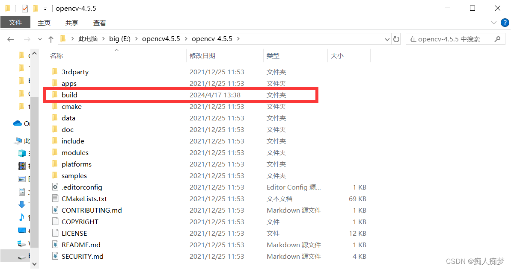Click the '69 KB' size cell

pyautogui.click(x=357, y=199)
